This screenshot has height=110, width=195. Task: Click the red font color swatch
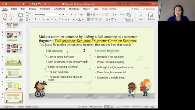80,19
